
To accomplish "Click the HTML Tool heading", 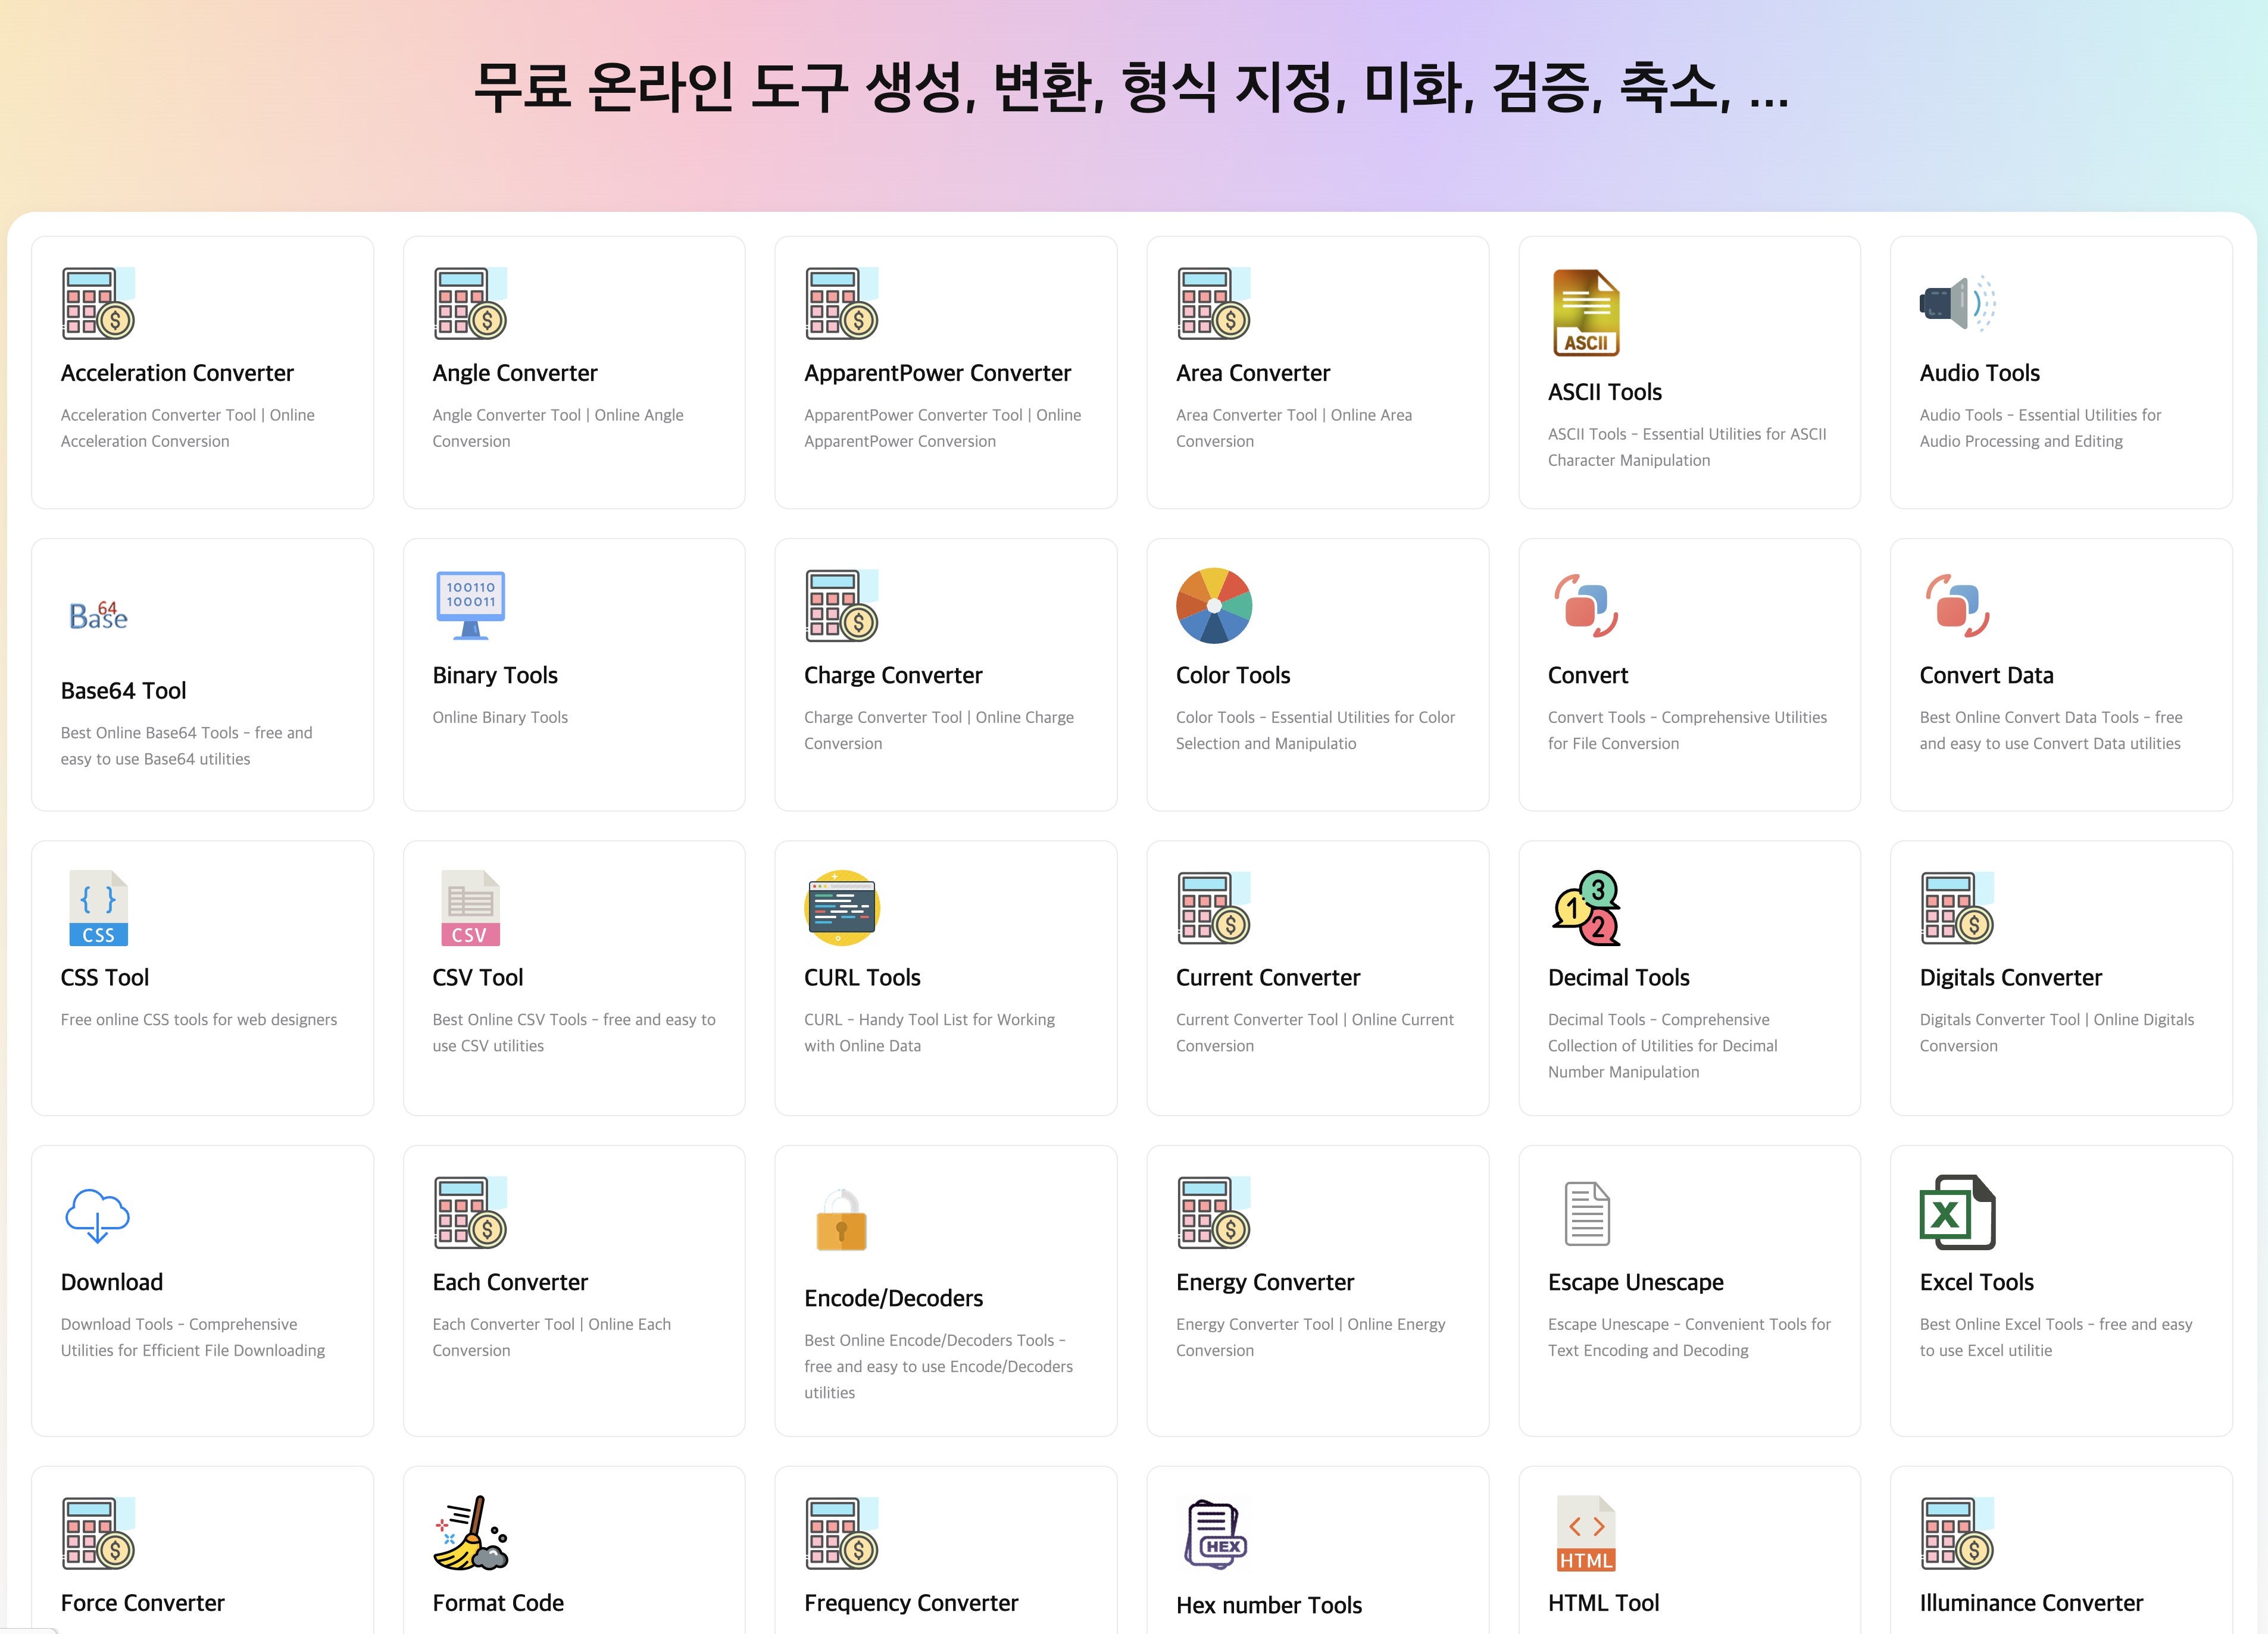I will pos(1603,1603).
